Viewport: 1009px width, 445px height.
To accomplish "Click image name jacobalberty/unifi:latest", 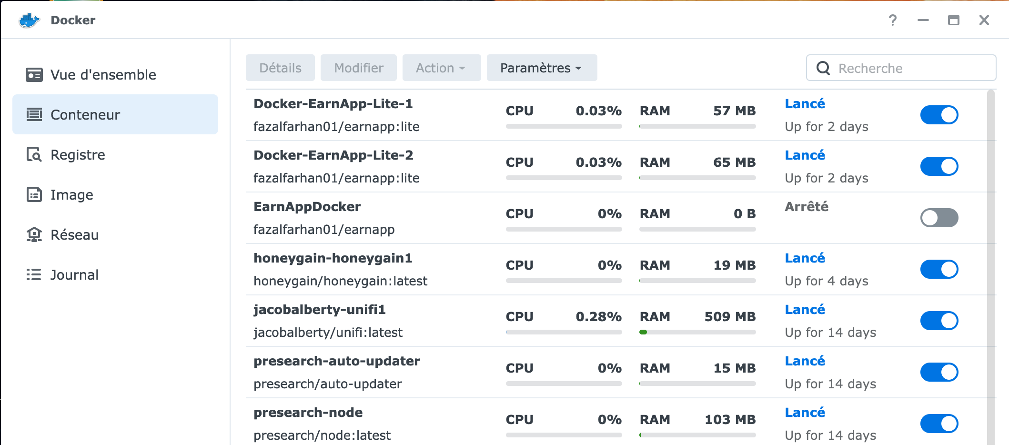I will click(x=328, y=333).
